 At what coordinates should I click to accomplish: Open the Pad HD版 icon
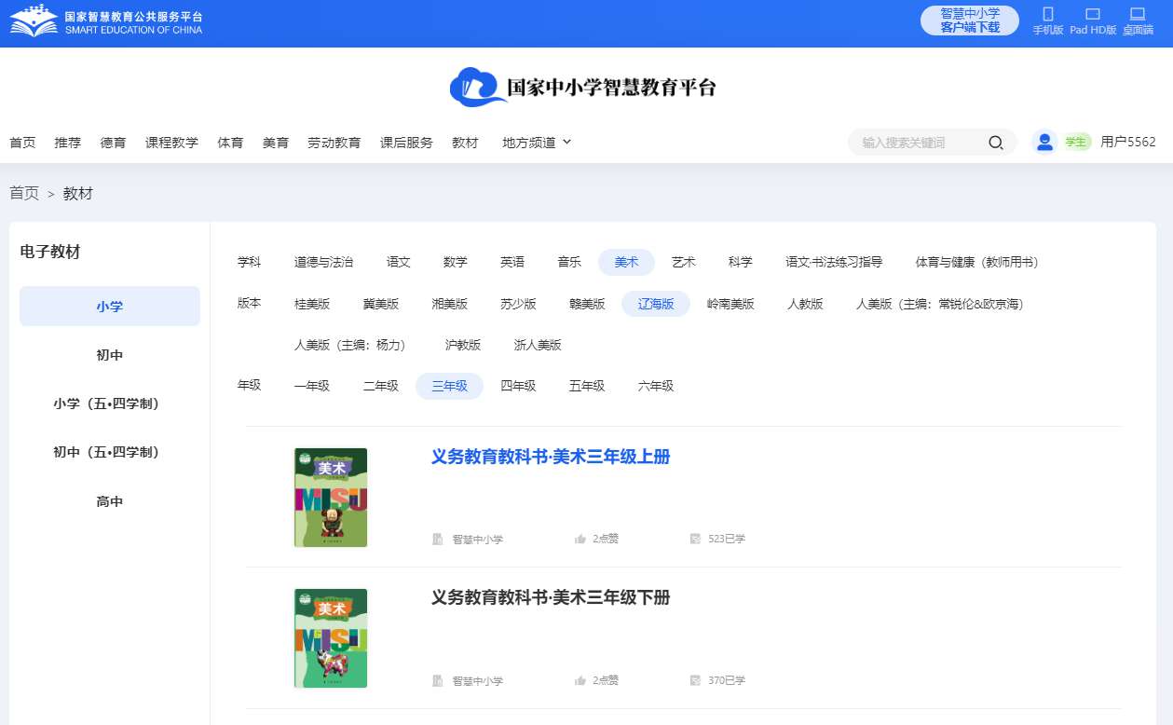pyautogui.click(x=1093, y=14)
